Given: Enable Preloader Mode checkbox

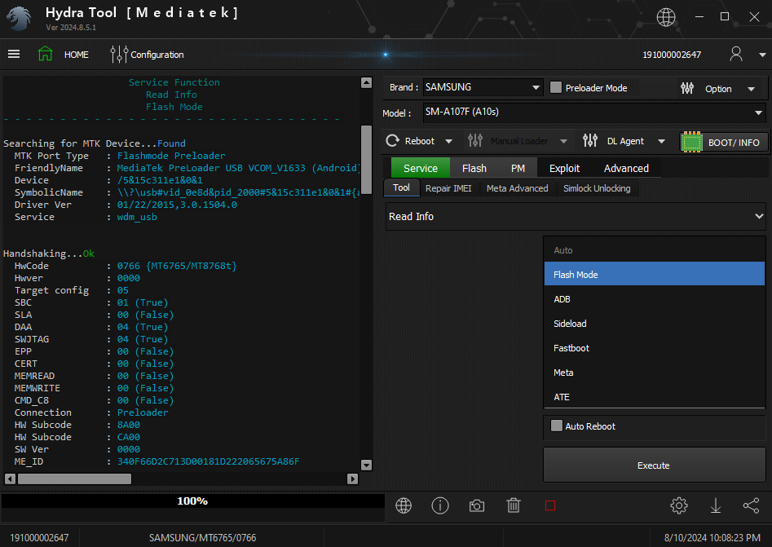Looking at the screenshot, I should click(x=556, y=88).
